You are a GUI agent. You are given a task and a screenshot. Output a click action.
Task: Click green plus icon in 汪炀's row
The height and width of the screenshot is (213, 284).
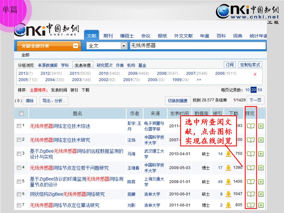261,140
